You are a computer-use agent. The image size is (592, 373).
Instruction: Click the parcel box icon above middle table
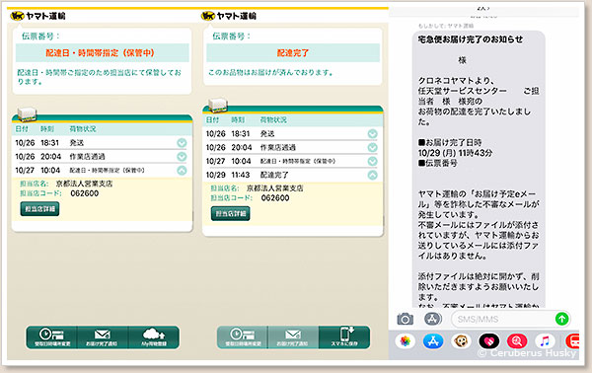[x=217, y=105]
